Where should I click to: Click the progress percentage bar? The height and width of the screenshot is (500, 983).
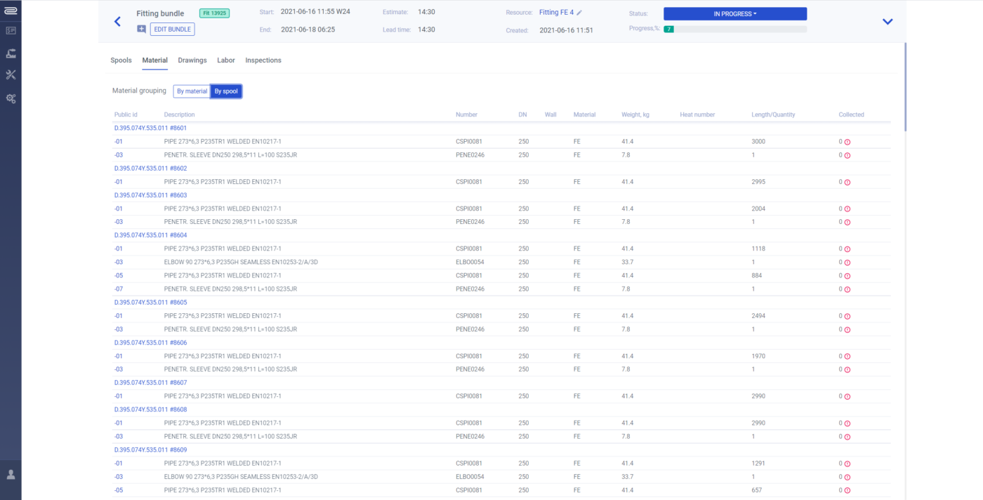coord(734,29)
